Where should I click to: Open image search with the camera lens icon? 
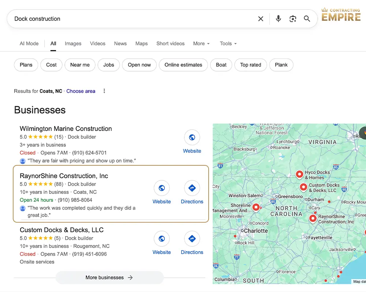[x=293, y=19]
